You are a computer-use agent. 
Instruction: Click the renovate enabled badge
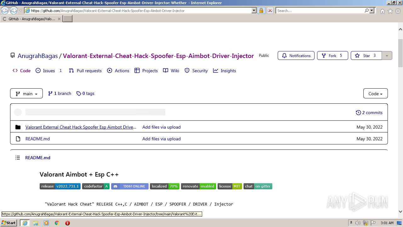click(198, 186)
